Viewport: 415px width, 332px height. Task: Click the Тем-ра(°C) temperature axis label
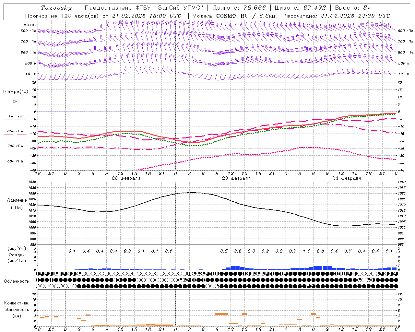(x=15, y=92)
